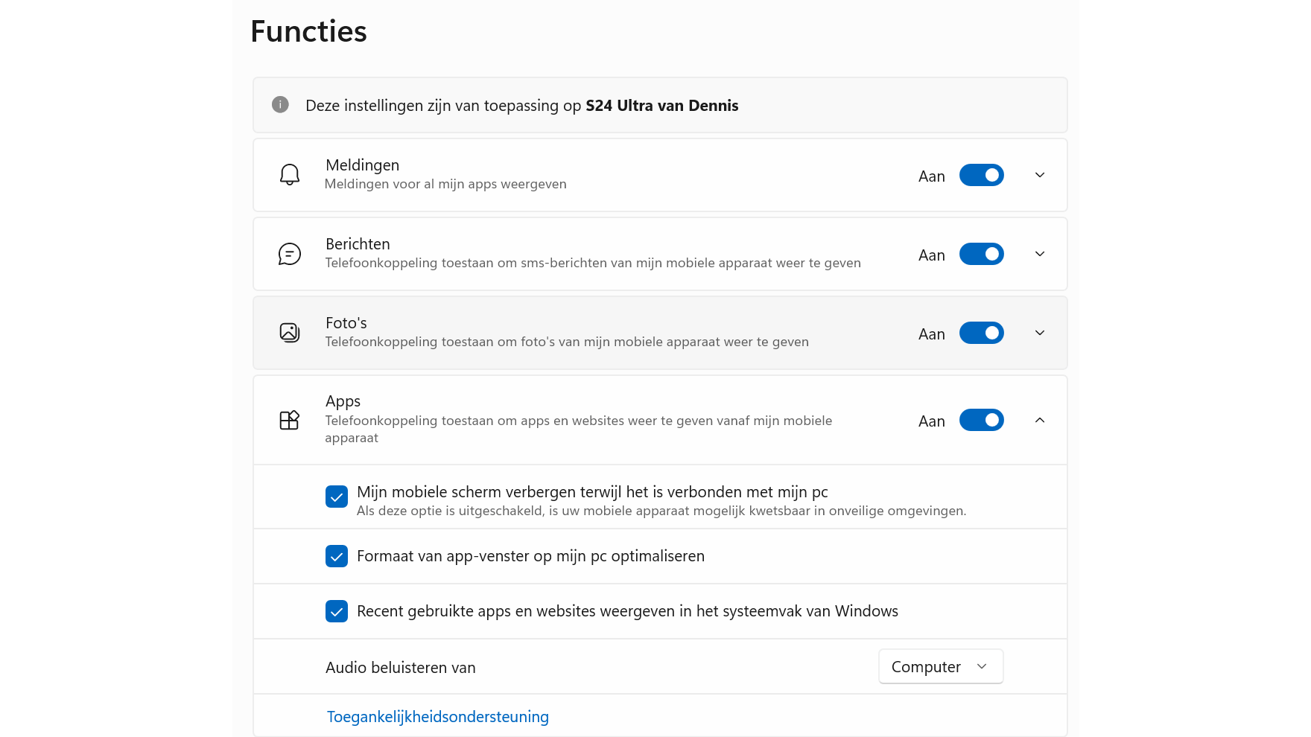Viewport: 1311px width, 737px height.
Task: Click the Foto's settings row title
Action: 346,323
